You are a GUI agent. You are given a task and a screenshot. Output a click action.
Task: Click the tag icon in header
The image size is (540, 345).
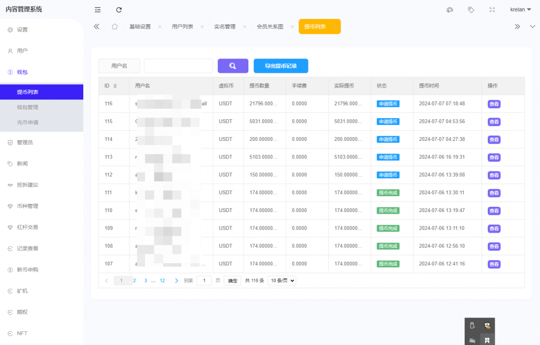(x=471, y=9)
